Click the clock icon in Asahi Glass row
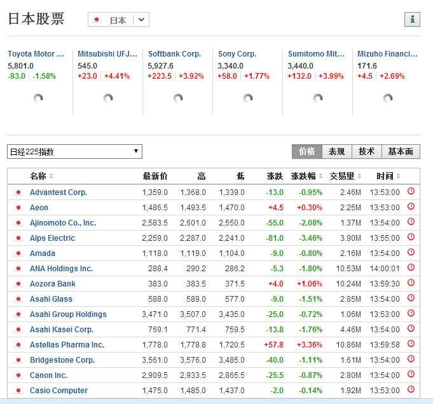 point(411,297)
